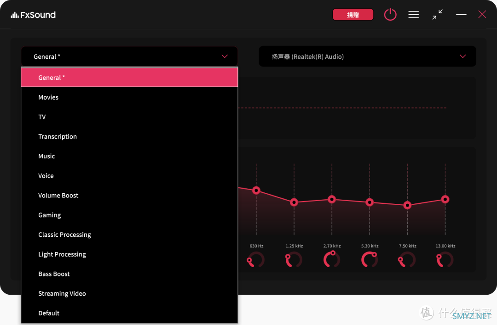Select Classic Processing preset
The image size is (497, 325).
pyautogui.click(x=129, y=235)
